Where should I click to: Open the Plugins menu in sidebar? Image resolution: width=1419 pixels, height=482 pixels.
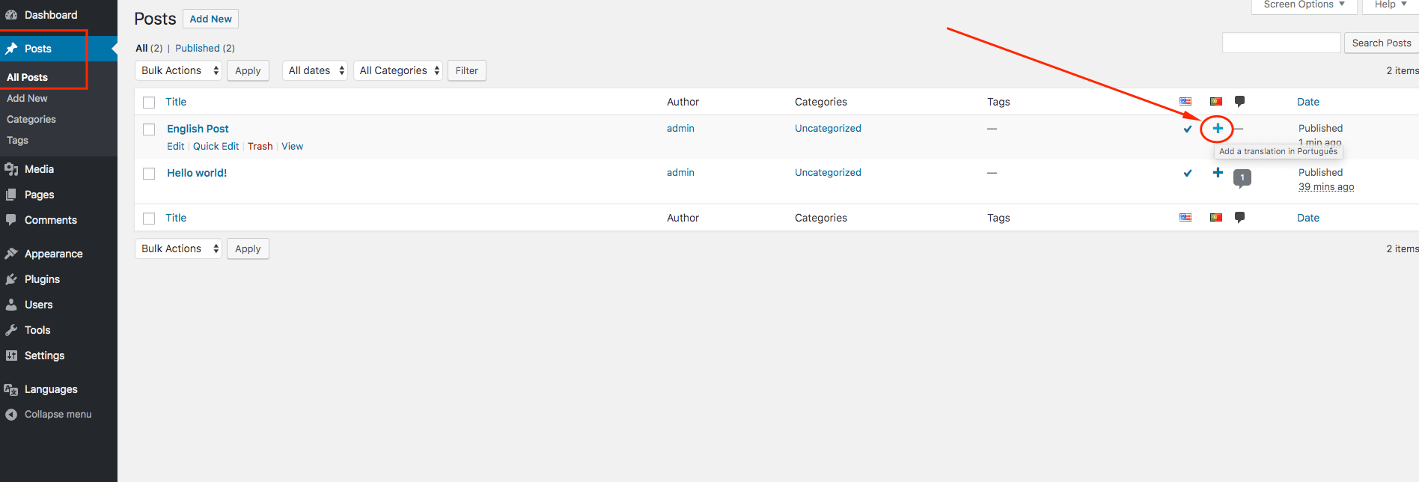(42, 279)
